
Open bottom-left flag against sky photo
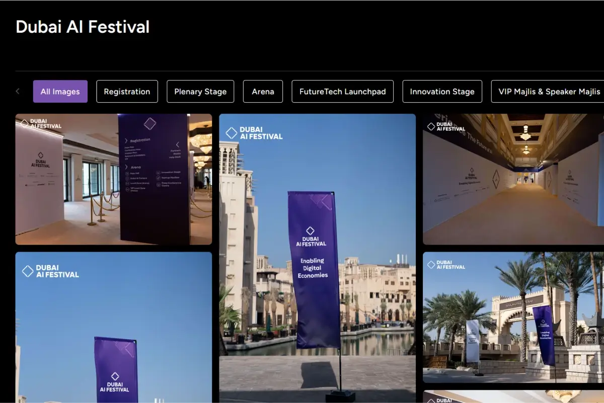[x=114, y=327]
